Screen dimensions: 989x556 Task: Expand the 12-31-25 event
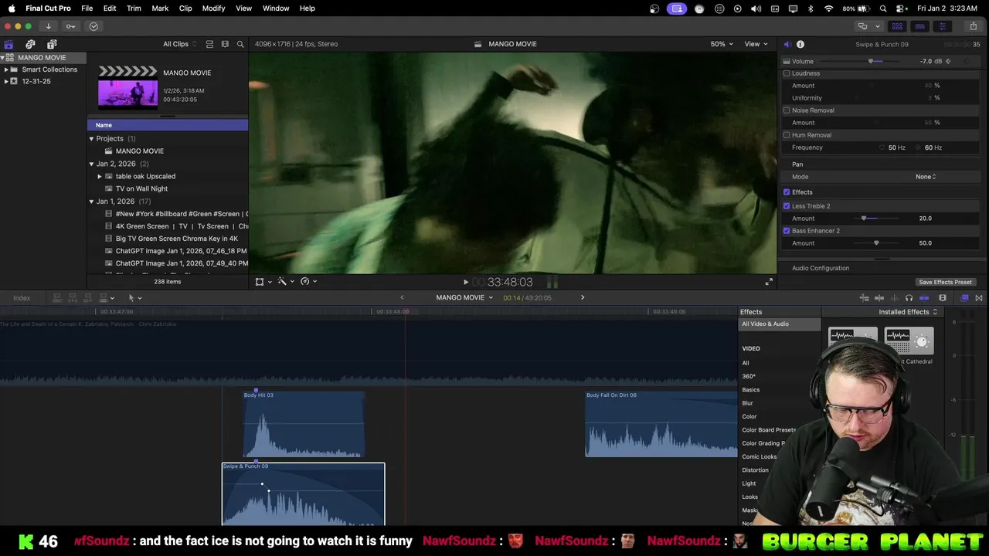pos(6,81)
